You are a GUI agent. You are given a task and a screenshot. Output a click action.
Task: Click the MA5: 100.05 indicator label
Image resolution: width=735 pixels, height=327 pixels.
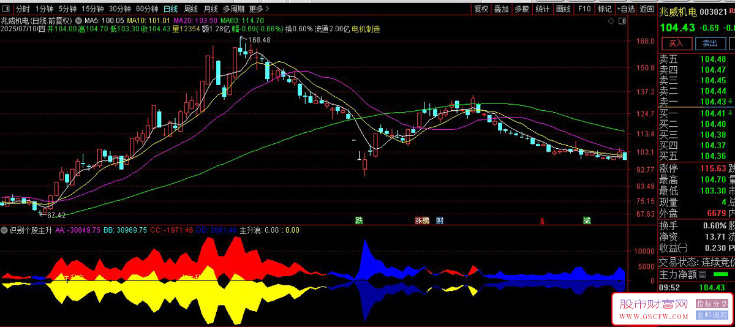click(104, 20)
